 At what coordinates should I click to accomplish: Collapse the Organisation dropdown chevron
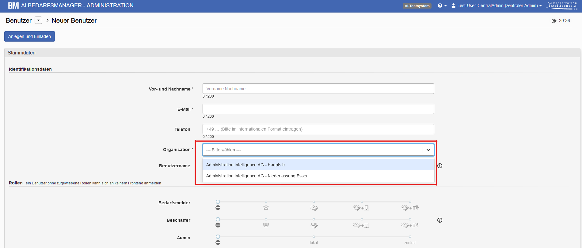(428, 150)
